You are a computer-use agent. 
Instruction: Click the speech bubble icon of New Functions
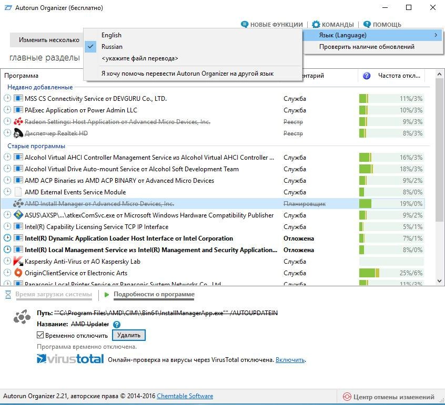[245, 24]
